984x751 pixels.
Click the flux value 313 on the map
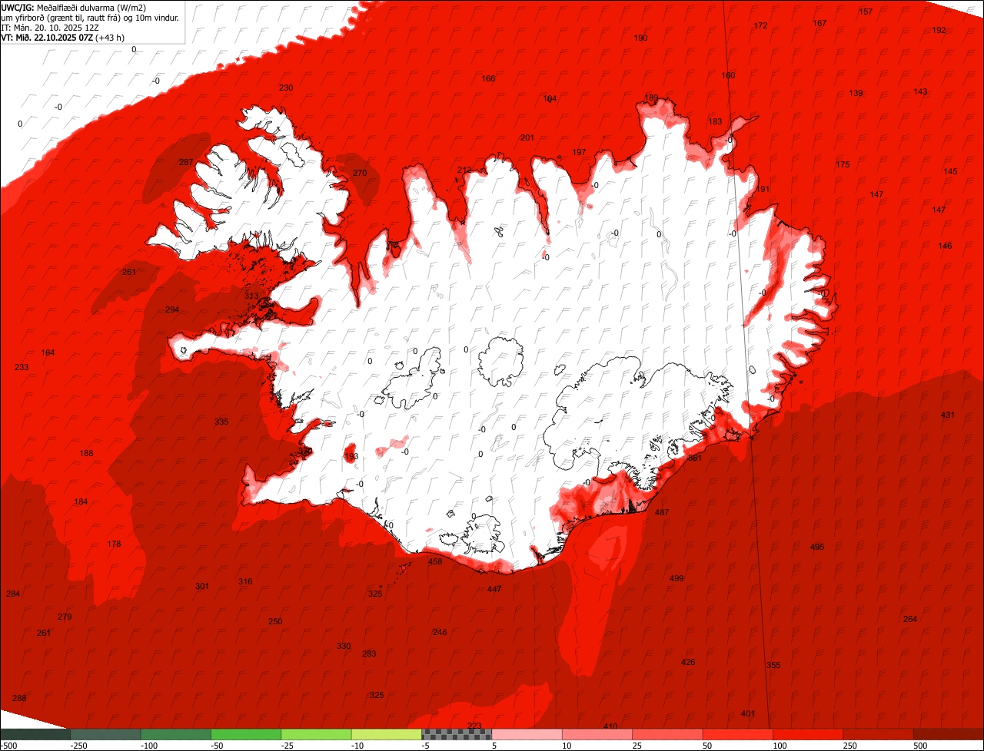(251, 296)
